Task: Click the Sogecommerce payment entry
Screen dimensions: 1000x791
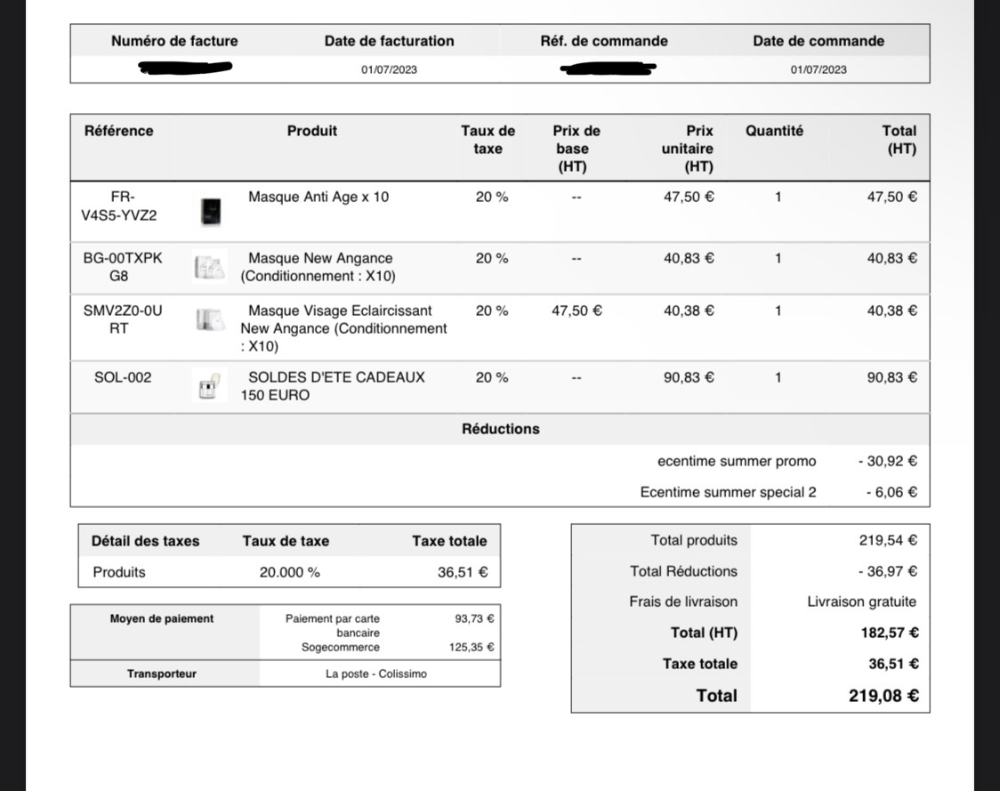Action: [x=341, y=647]
